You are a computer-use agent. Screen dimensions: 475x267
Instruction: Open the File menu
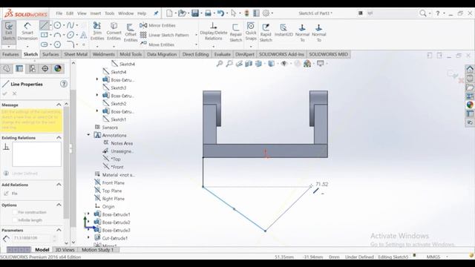[59, 13]
